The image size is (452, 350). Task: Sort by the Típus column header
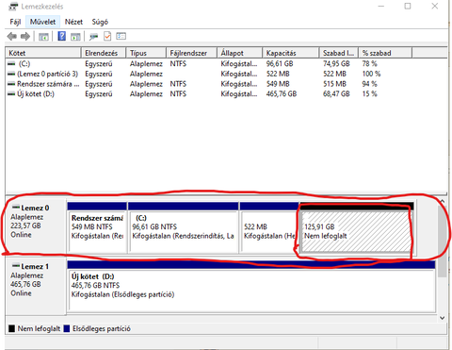(146, 53)
